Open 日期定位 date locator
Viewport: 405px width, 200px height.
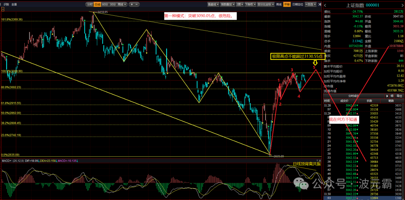pyautogui.click(x=297, y=4)
